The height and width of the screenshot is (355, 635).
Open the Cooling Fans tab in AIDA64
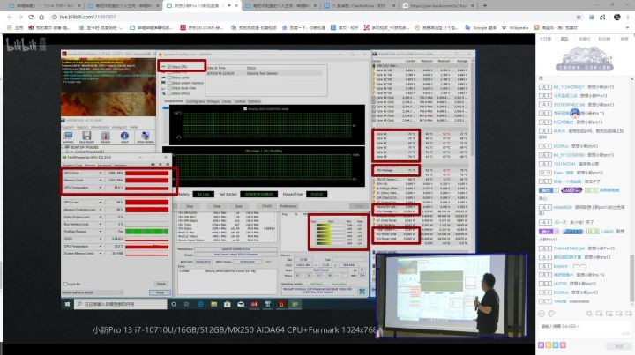coord(195,101)
